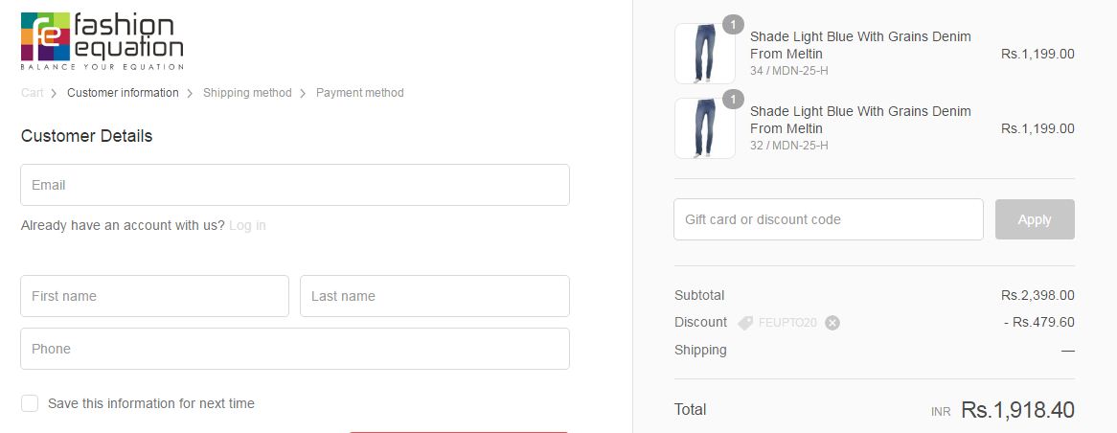Click the size 34 denim product title
The width and height of the screenshot is (1117, 433).
pyautogui.click(x=860, y=44)
